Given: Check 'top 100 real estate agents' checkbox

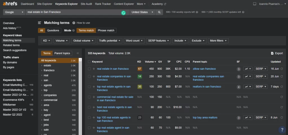Looking at the screenshot, I should click(x=89, y=118).
